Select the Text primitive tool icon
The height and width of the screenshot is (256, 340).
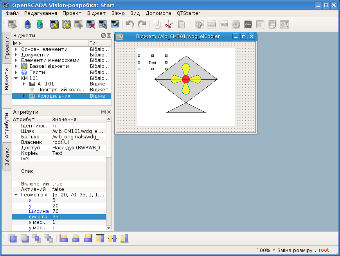224,25
